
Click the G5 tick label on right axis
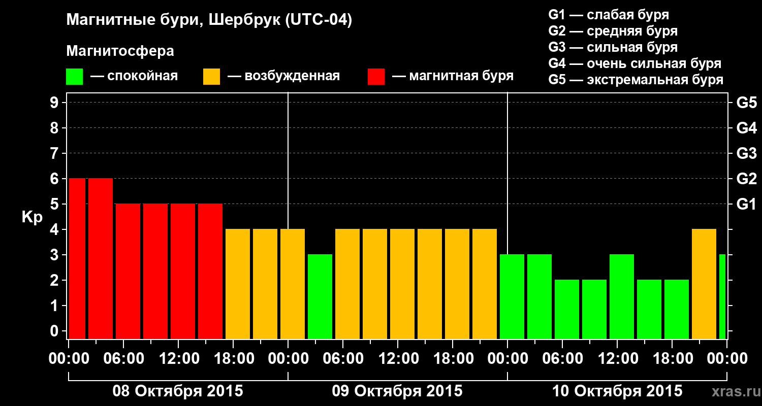point(746,103)
